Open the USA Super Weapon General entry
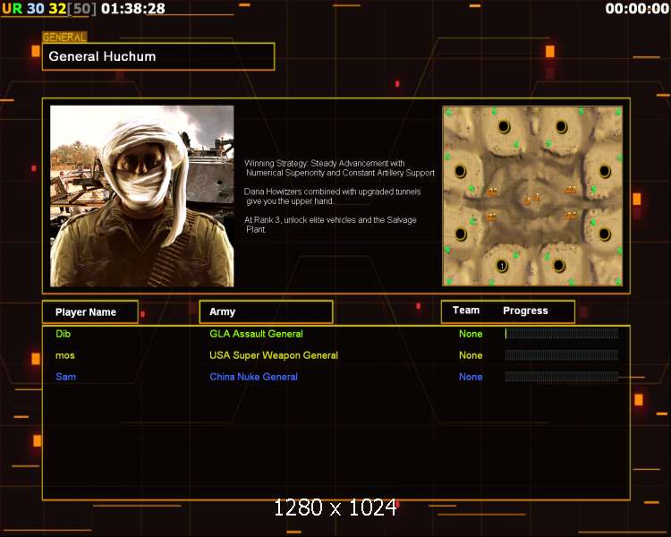671x537 pixels. (x=274, y=355)
